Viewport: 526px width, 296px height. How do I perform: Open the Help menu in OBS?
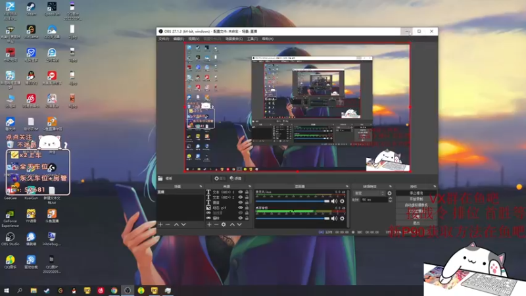pos(268,39)
